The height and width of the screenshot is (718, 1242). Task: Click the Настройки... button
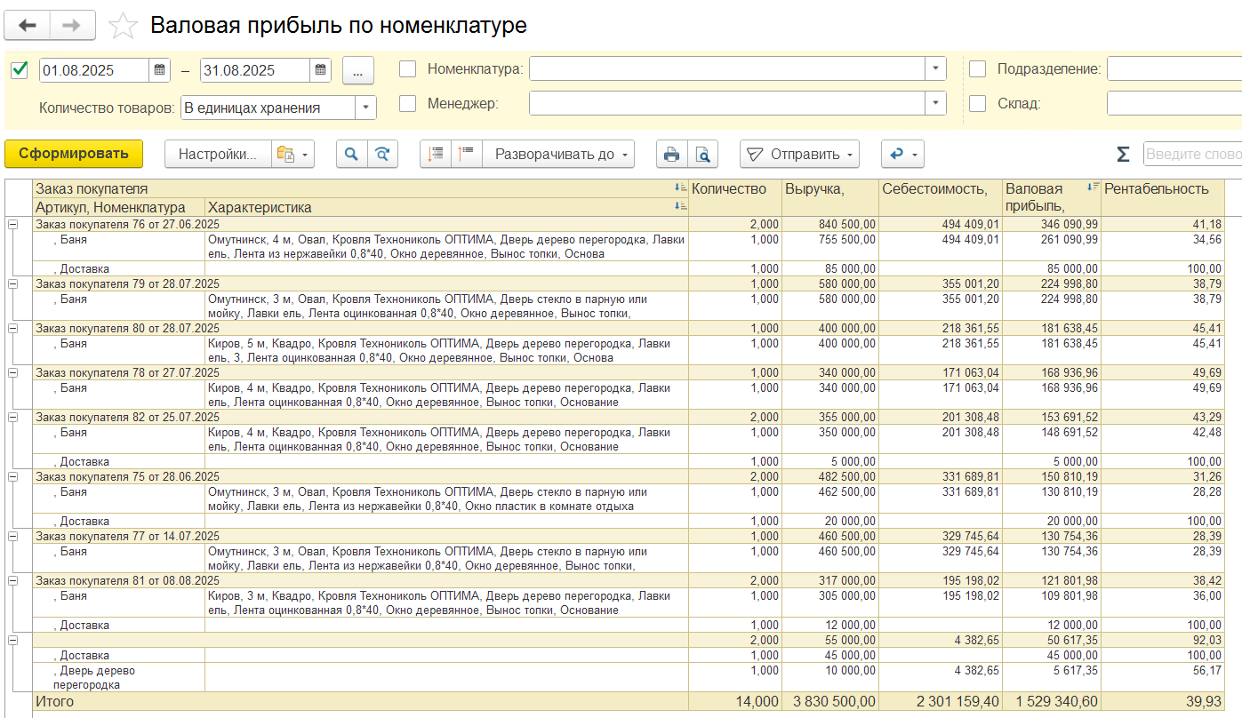pyautogui.click(x=218, y=155)
